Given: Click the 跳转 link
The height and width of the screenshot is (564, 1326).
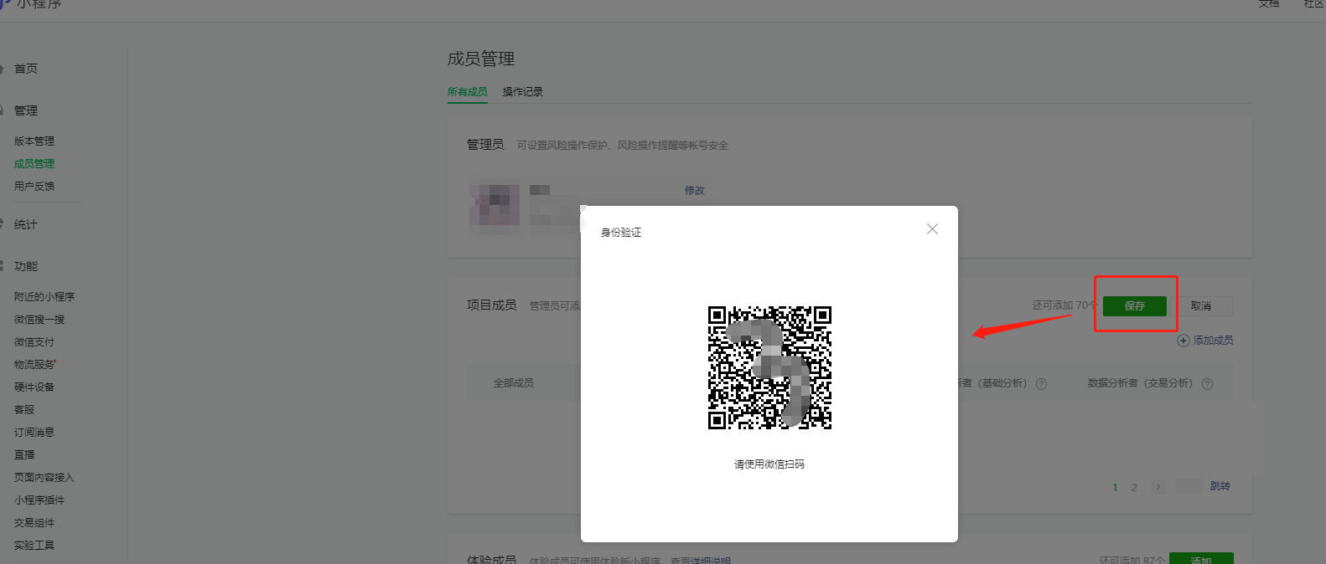Looking at the screenshot, I should coord(1220,485).
